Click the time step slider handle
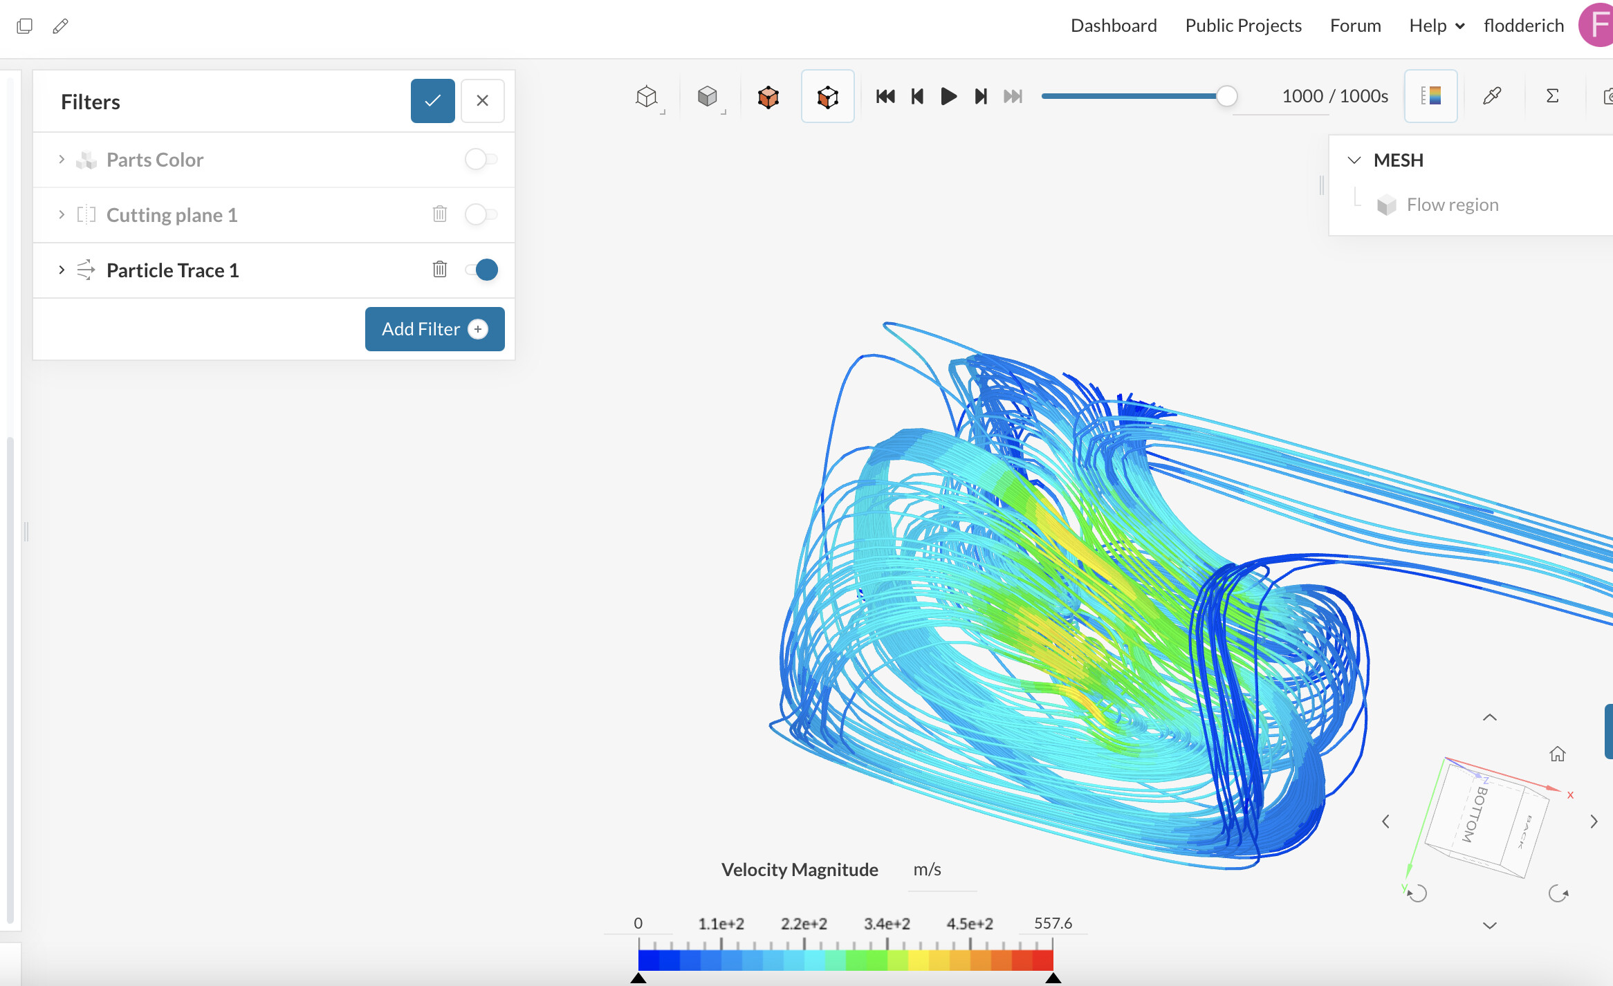This screenshot has height=986, width=1613. tap(1226, 96)
